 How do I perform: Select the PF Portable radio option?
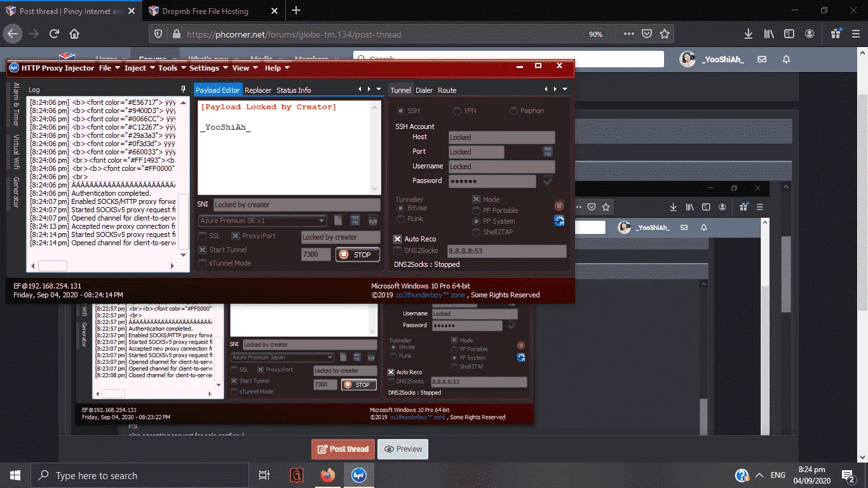[476, 210]
